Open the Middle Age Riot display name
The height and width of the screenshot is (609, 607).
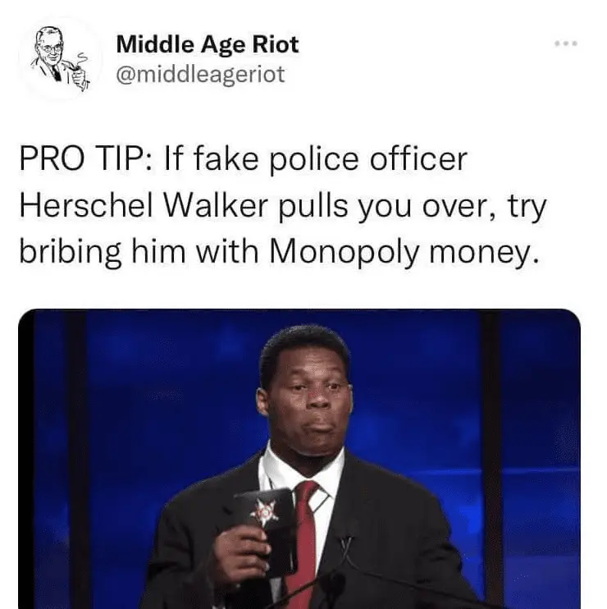(x=208, y=43)
